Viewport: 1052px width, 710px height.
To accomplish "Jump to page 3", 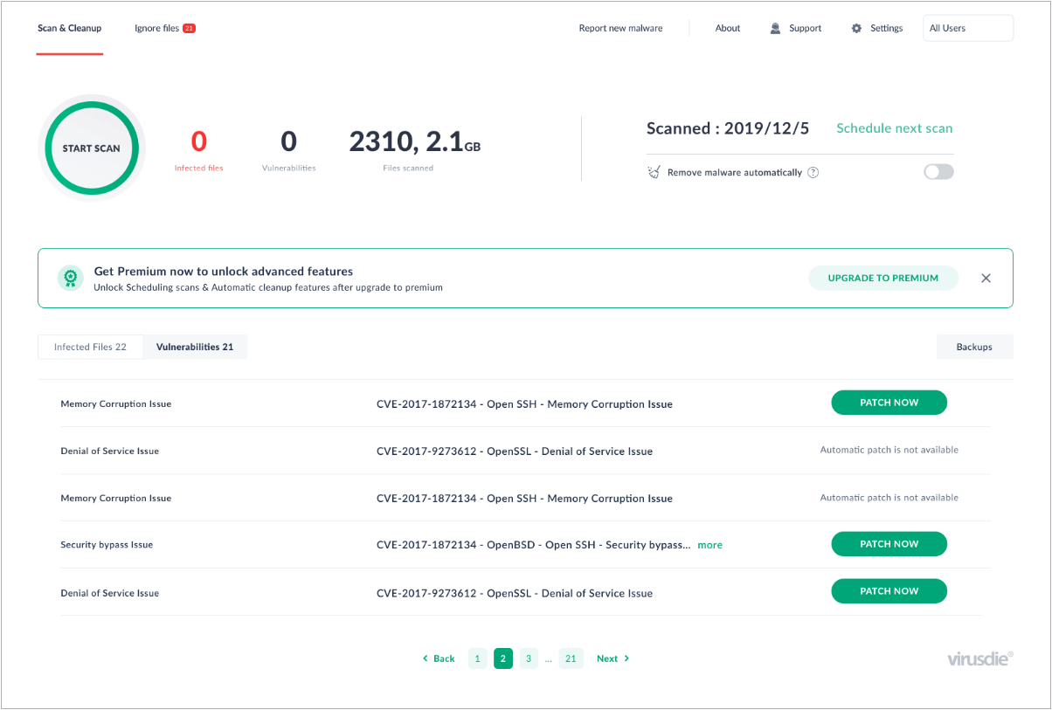I will tap(529, 658).
